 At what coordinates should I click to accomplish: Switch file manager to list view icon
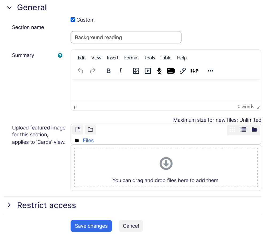click(x=243, y=129)
